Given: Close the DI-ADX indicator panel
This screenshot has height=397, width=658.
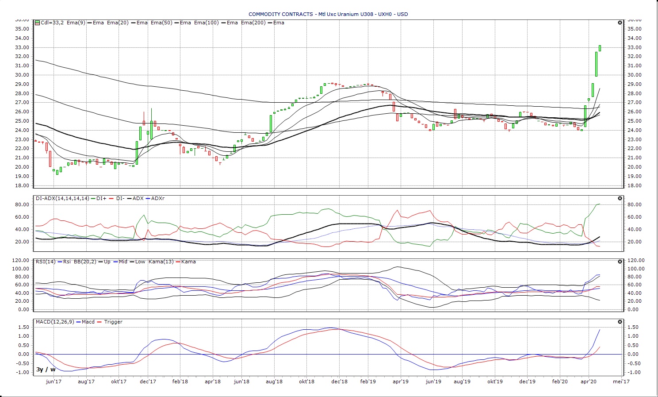Looking at the screenshot, I should point(620,198).
